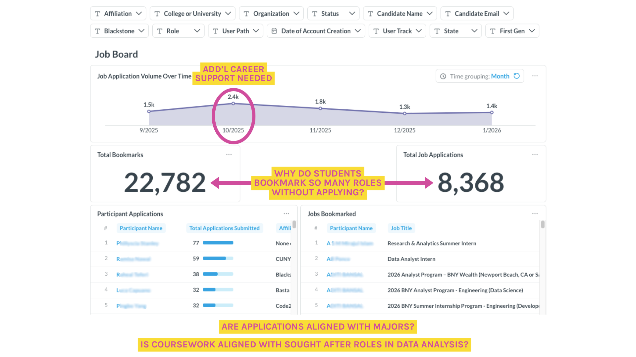Click the Month time grouping link
Screen dimensions: 636x357
coord(500,76)
